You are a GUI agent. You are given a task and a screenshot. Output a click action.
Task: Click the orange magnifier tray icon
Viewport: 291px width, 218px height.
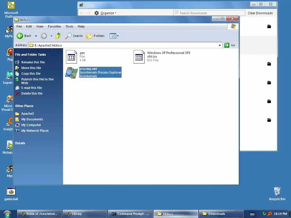270,214
